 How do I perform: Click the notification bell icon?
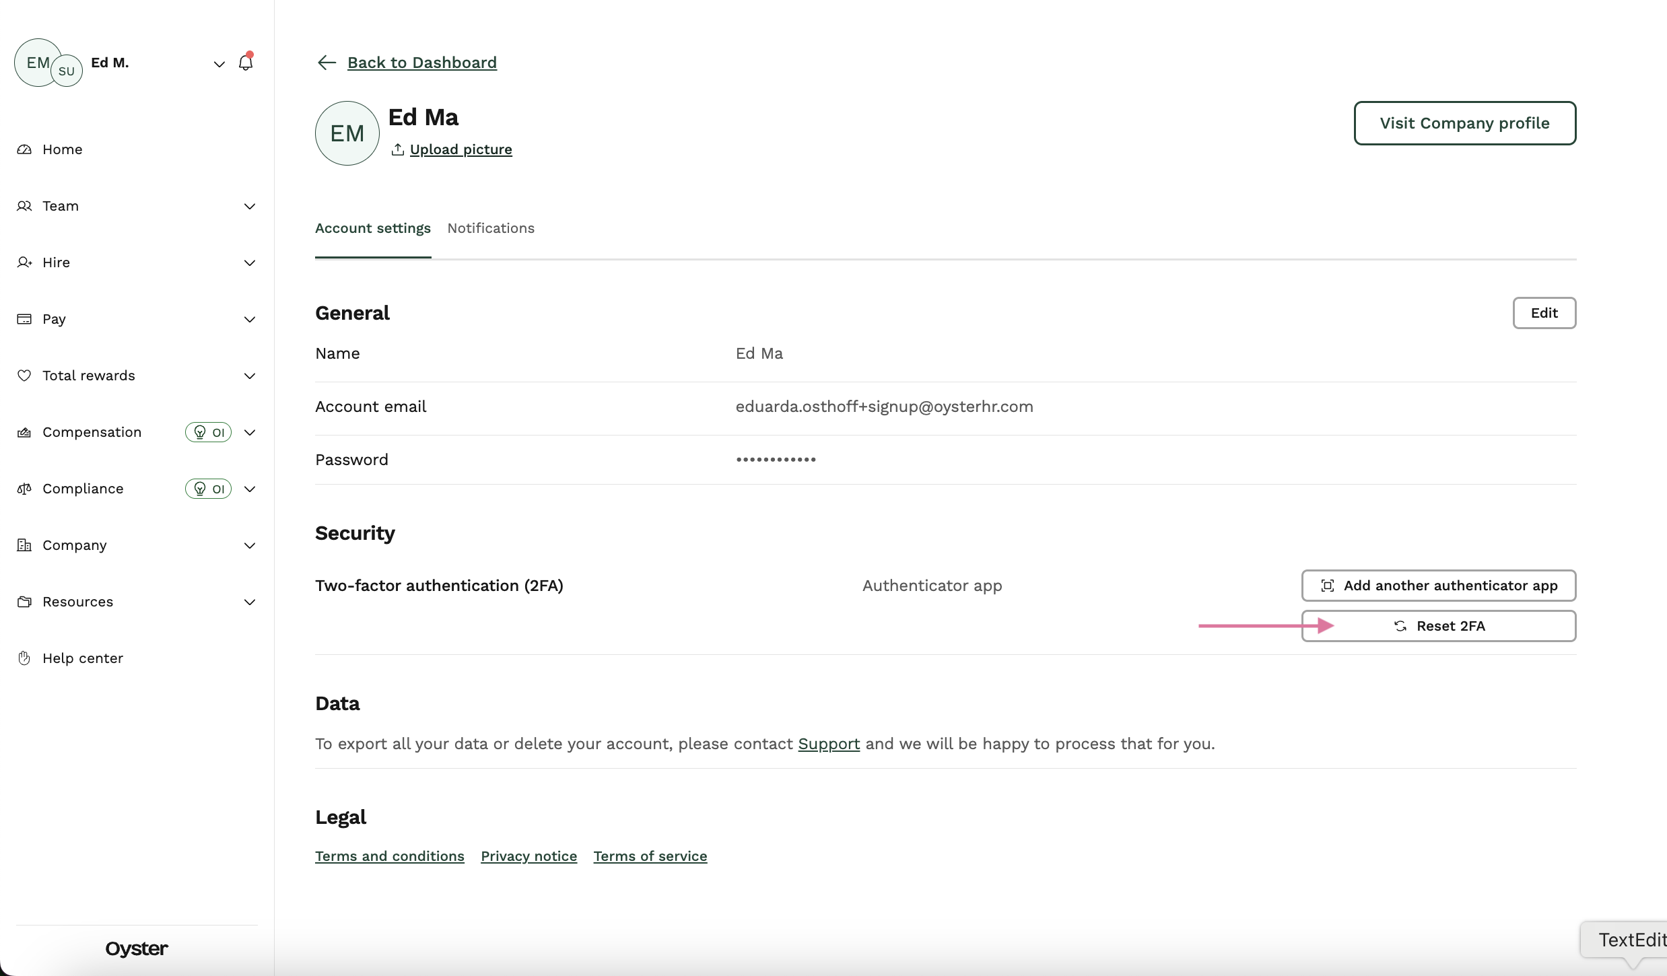click(x=246, y=63)
